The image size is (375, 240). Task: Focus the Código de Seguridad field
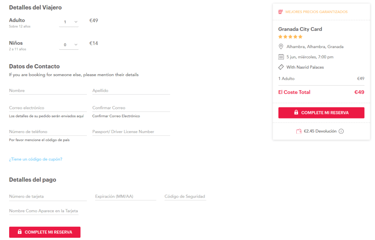click(185, 196)
